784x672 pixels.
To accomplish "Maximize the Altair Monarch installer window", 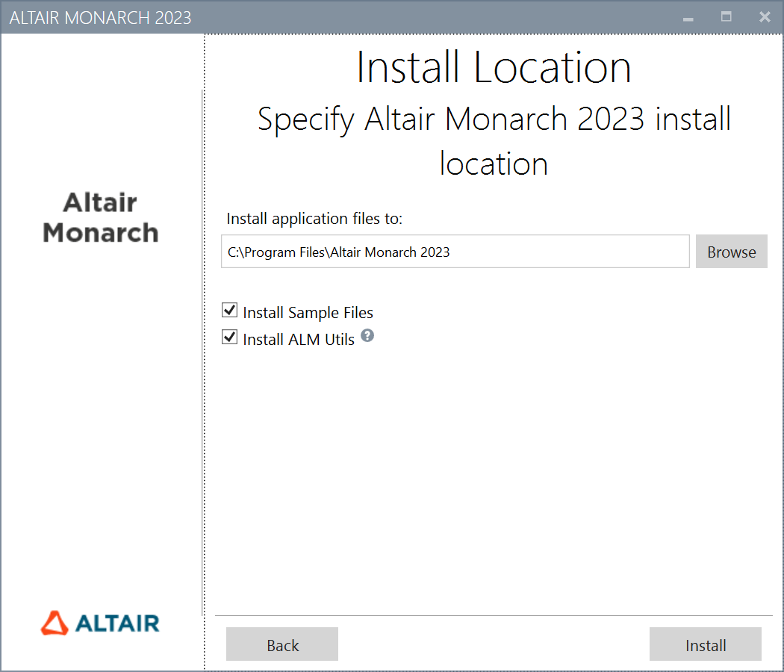I will 726,17.
